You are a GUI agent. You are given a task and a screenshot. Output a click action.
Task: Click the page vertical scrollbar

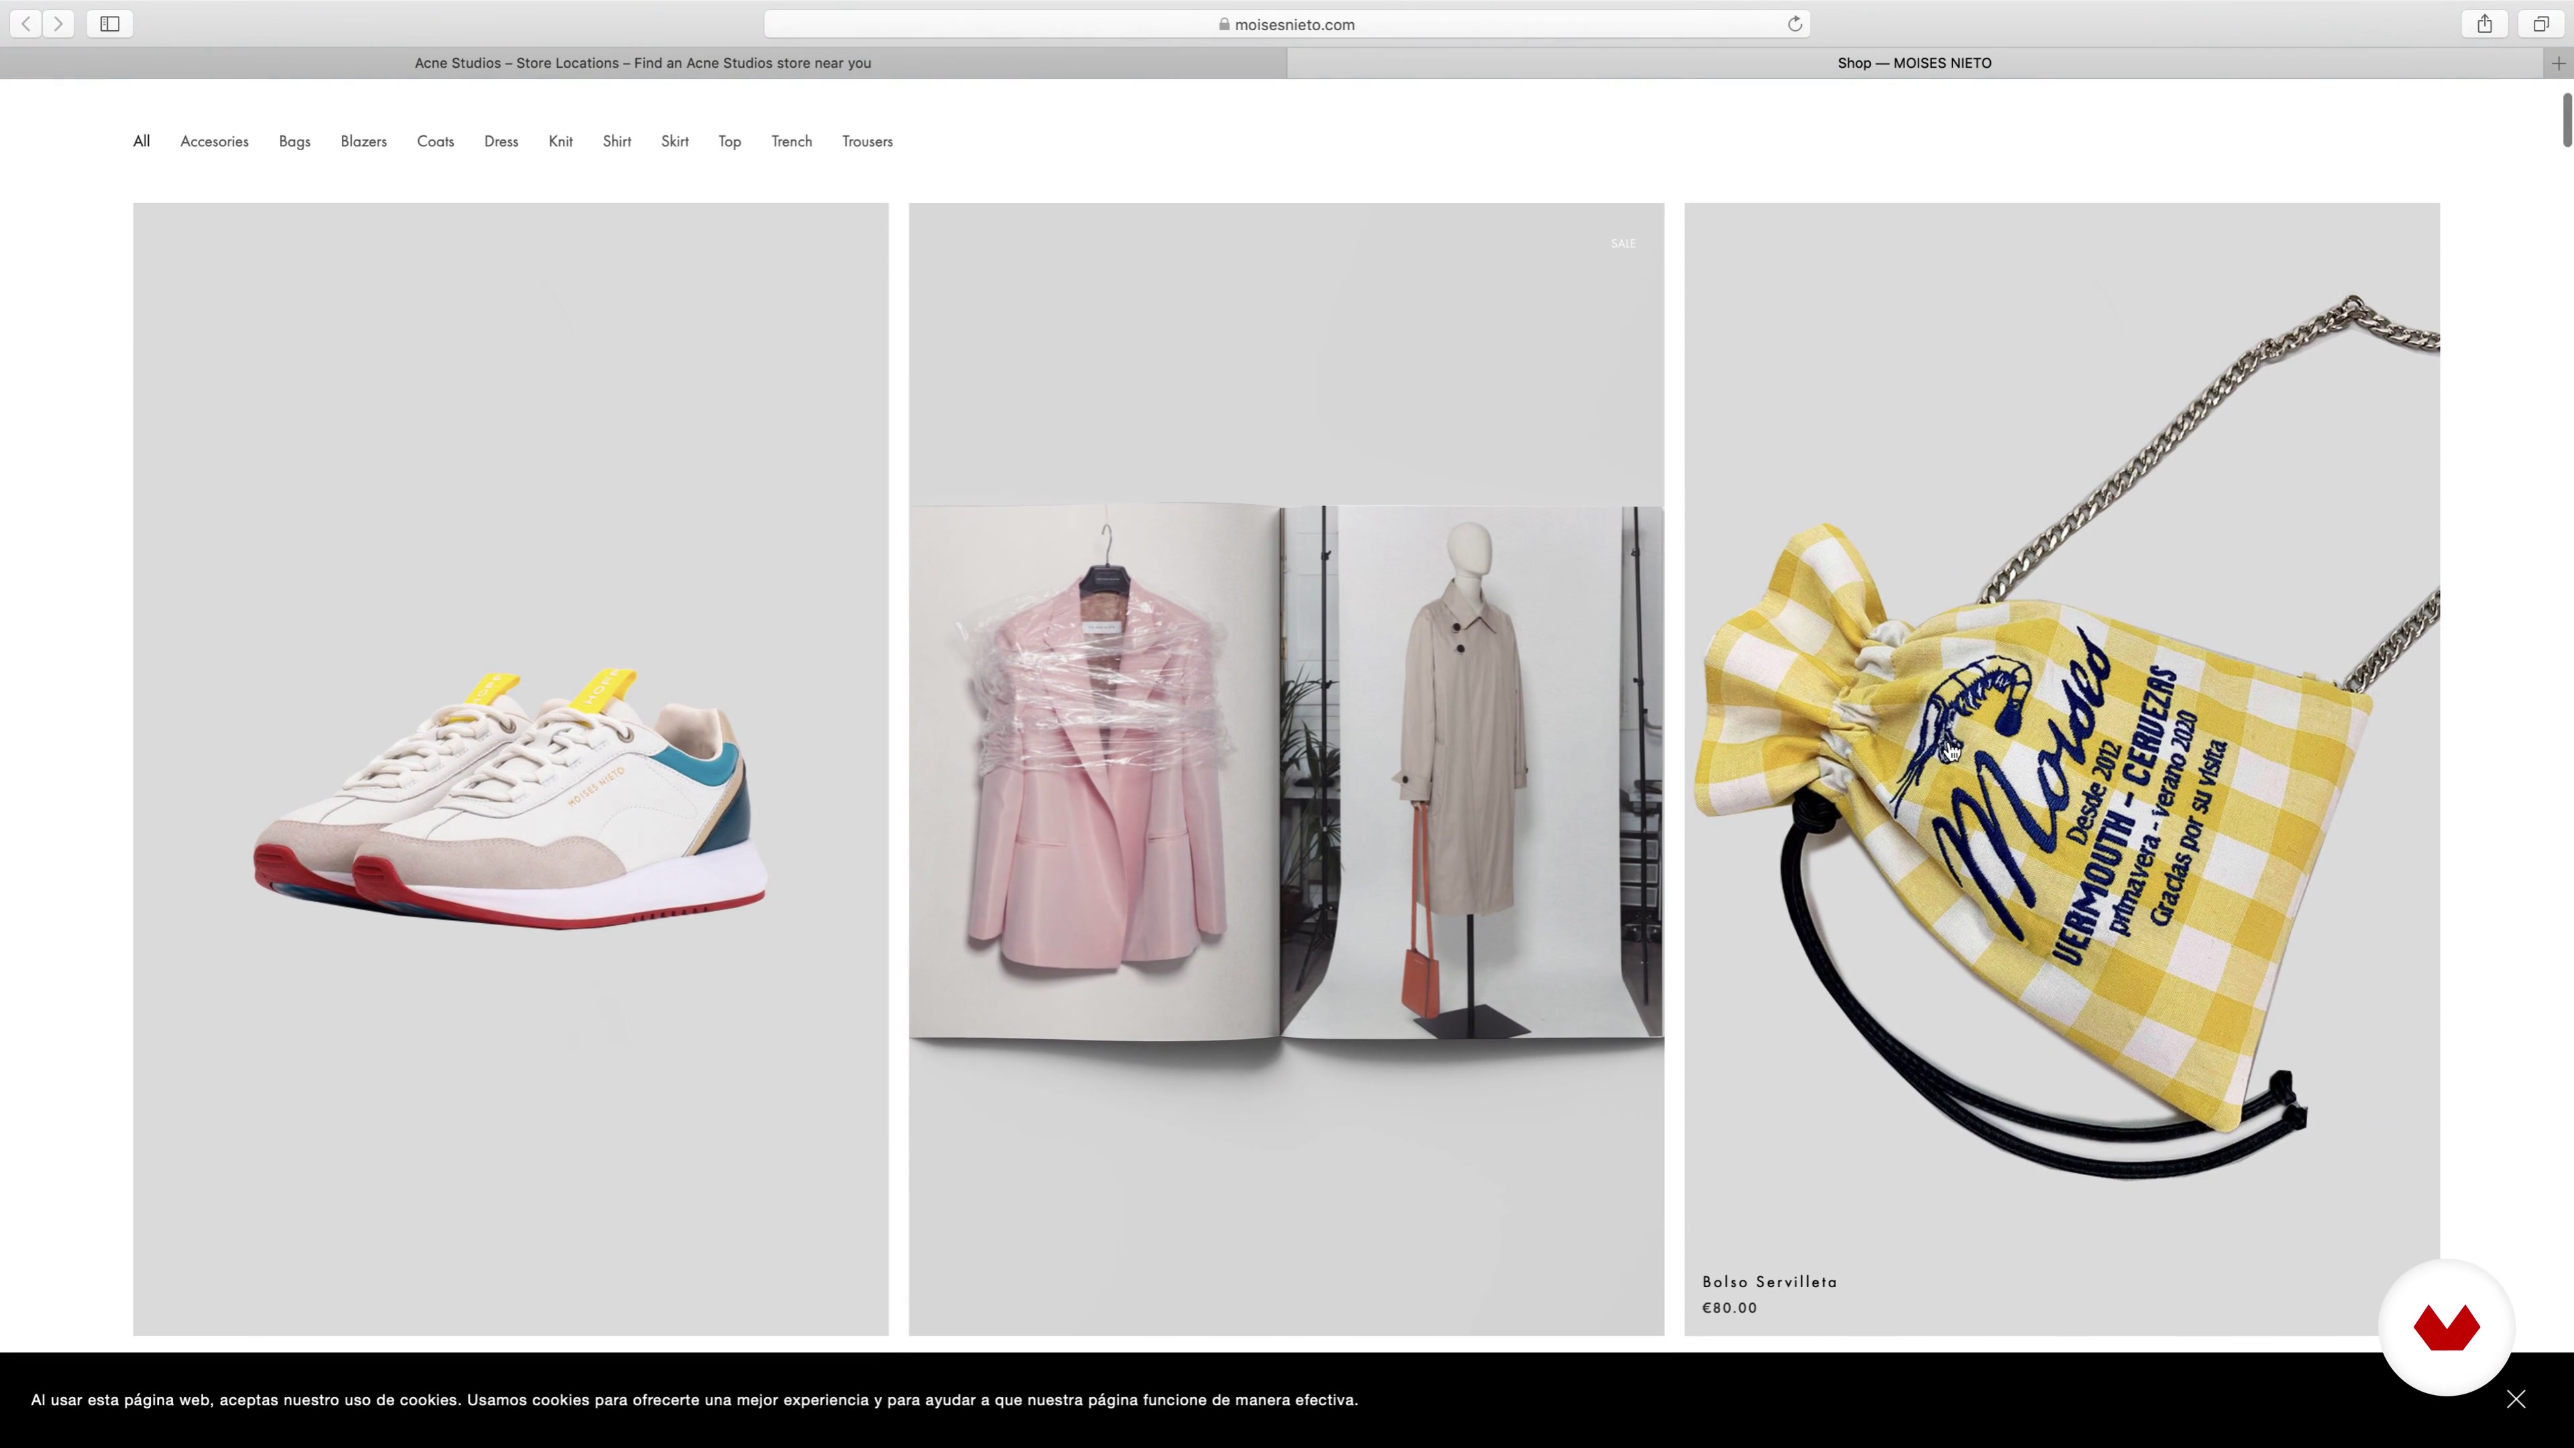(2567, 120)
